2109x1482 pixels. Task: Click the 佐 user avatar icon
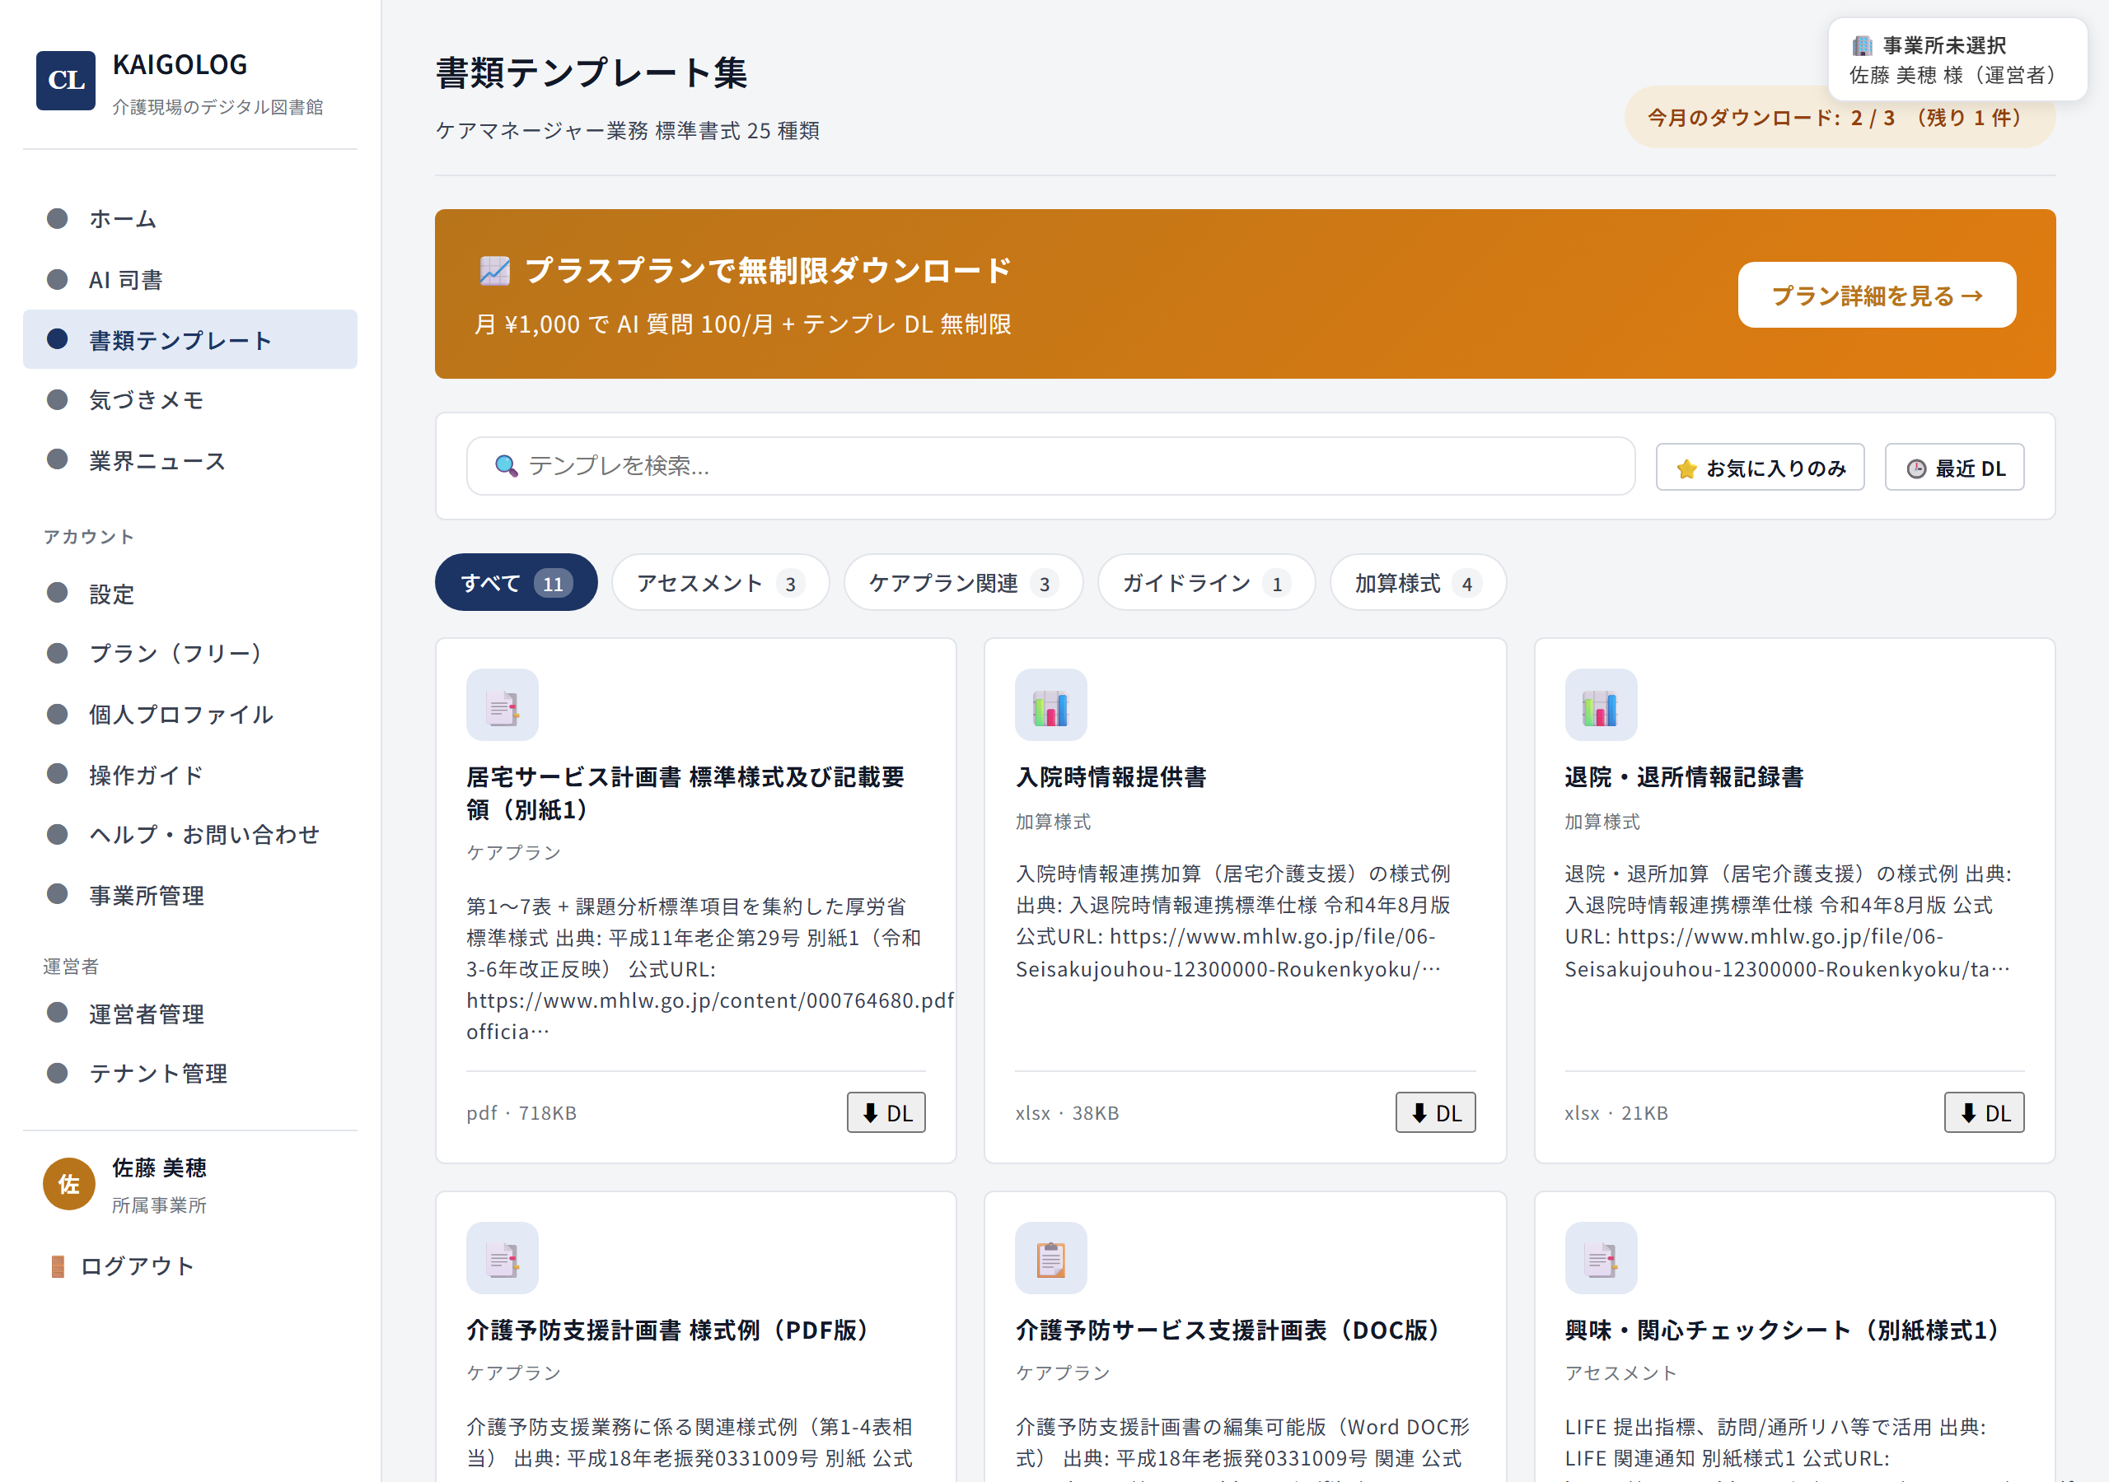(69, 1185)
